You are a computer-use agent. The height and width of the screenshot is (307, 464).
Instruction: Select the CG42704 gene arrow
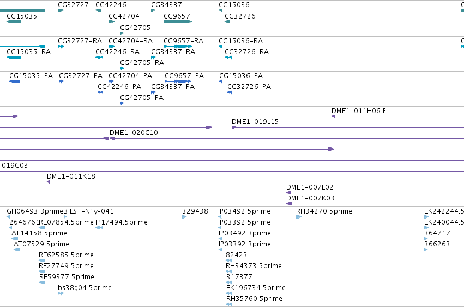click(x=111, y=22)
